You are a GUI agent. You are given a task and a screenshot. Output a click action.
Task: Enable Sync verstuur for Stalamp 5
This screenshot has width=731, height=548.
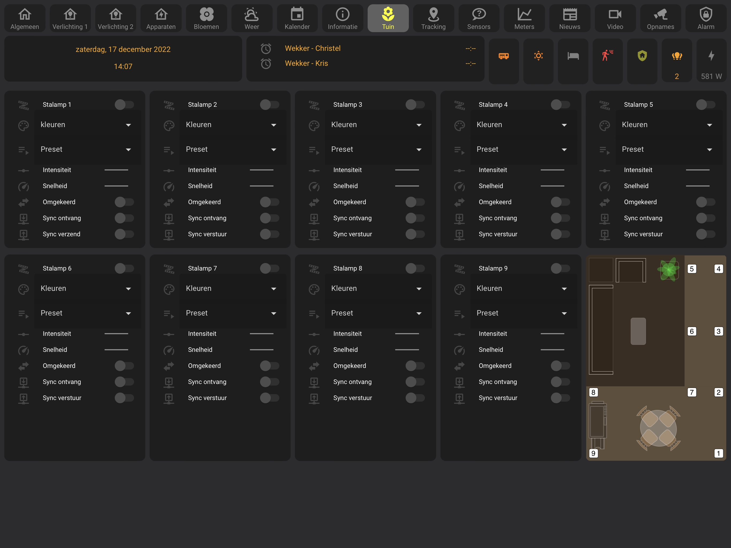pos(706,234)
